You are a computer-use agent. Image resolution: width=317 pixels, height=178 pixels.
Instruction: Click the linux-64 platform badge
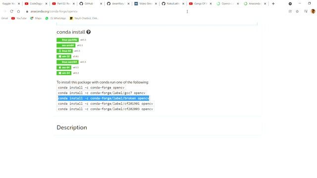[x=65, y=51]
